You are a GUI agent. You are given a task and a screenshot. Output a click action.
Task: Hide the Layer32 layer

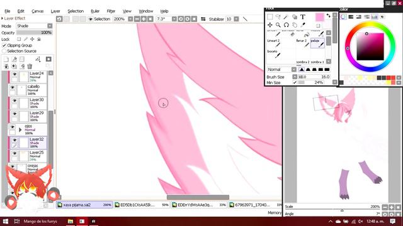(x=14, y=140)
